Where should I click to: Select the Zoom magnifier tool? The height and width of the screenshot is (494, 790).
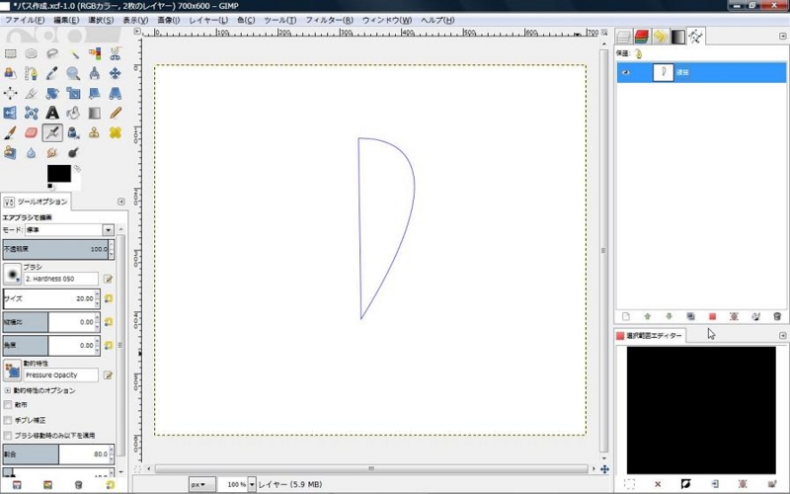73,73
